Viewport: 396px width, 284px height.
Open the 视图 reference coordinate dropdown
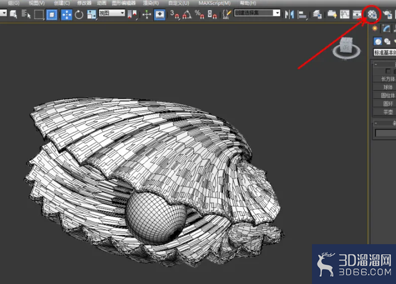point(111,13)
